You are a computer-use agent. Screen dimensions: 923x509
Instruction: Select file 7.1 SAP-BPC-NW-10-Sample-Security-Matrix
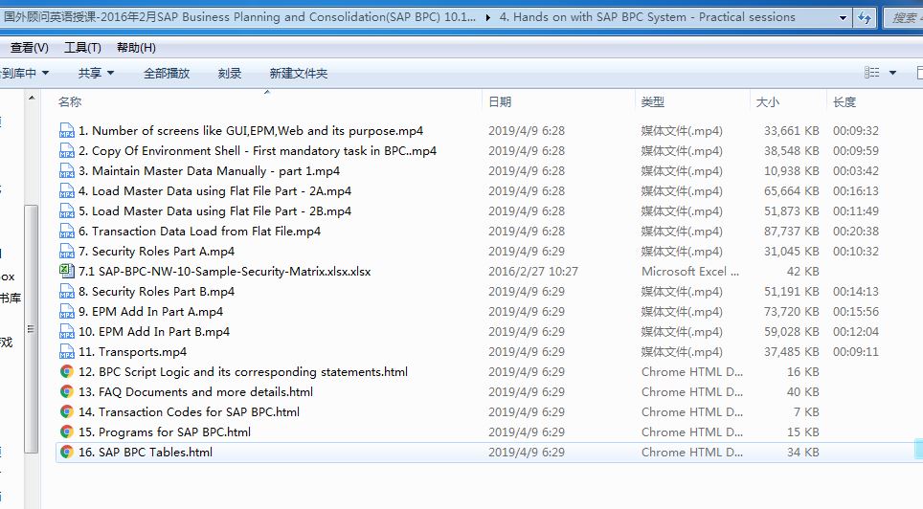pyautogui.click(x=224, y=272)
